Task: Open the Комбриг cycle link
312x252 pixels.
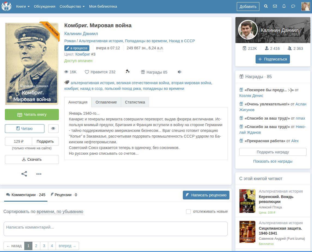Action: coord(83,54)
